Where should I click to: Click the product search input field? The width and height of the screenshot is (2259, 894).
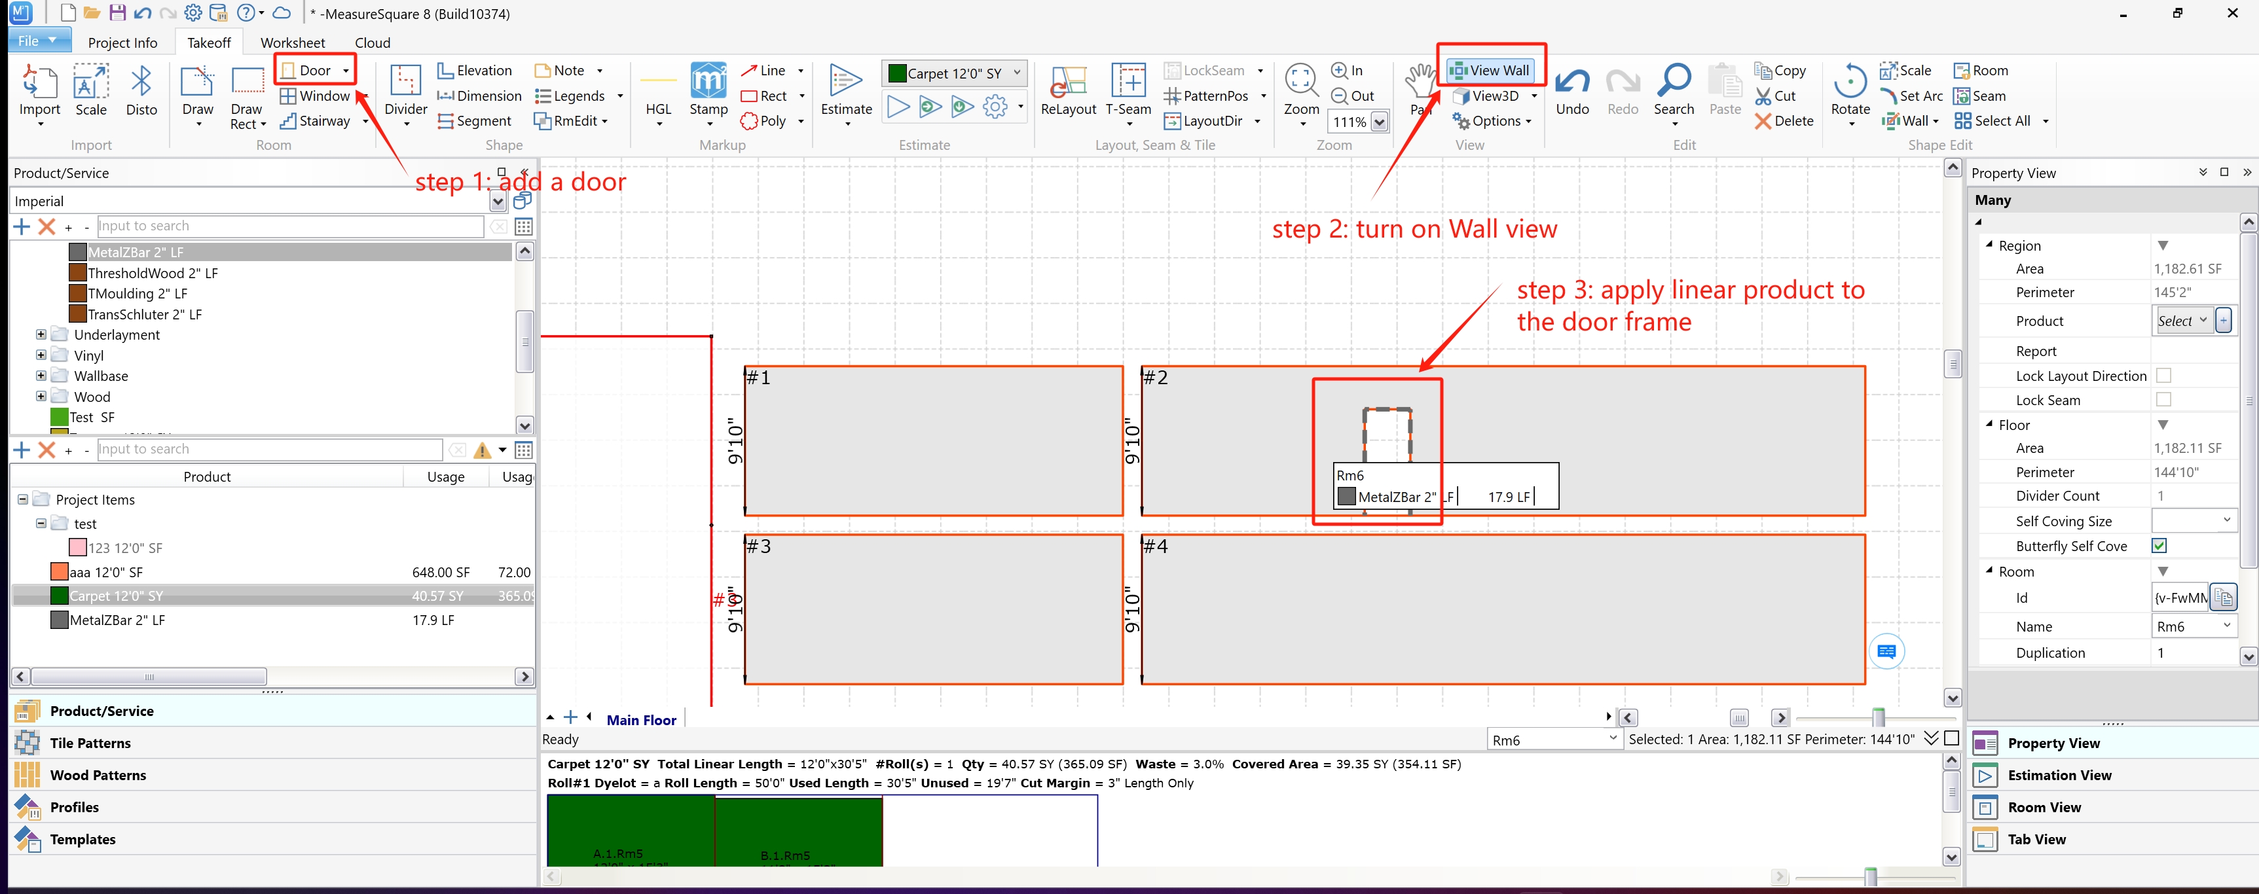click(x=289, y=226)
